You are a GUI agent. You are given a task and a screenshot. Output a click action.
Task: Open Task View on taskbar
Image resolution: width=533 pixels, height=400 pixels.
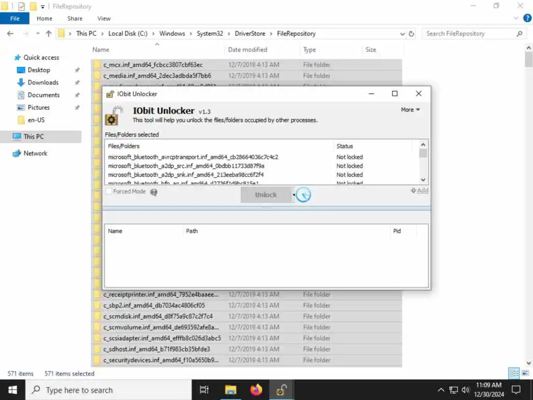(x=204, y=390)
